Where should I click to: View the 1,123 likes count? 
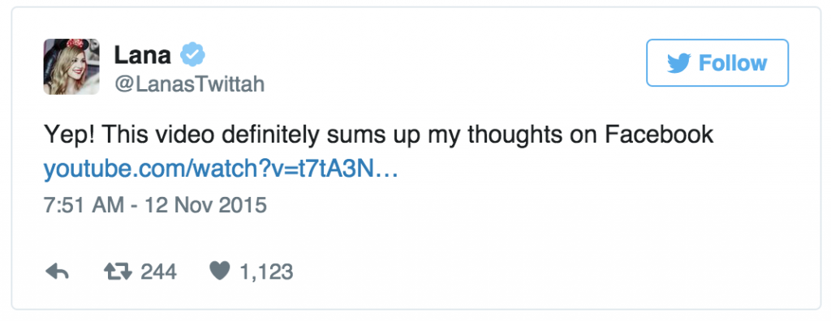pyautogui.click(x=266, y=272)
